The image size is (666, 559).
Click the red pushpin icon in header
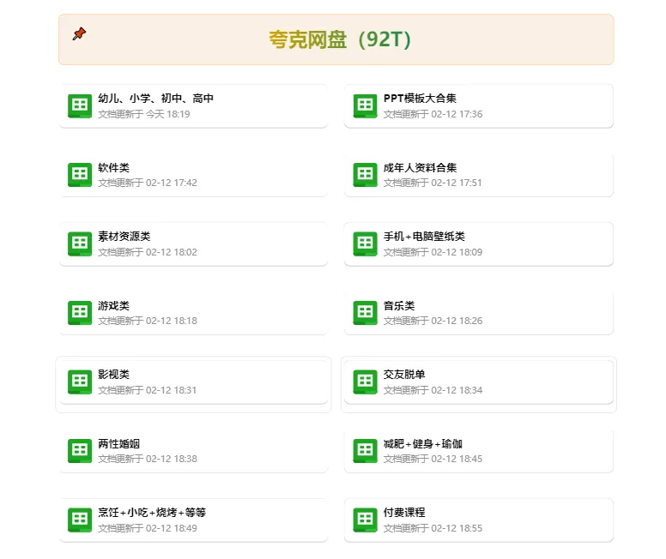pyautogui.click(x=79, y=33)
